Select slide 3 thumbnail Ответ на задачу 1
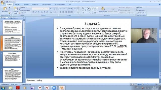161x90 pixels. [x=12, y=59]
